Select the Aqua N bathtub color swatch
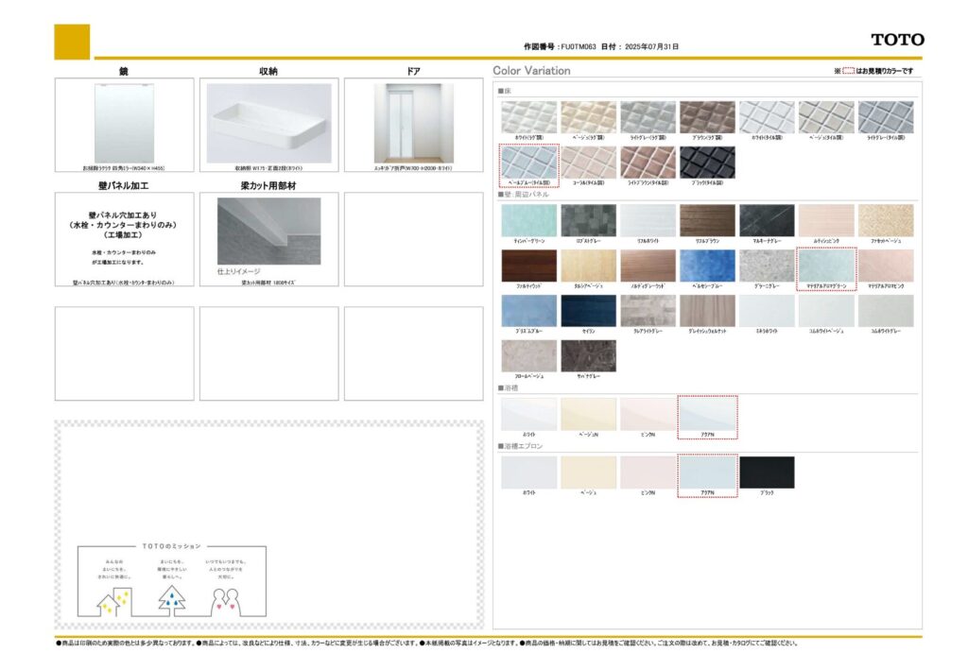This screenshot has width=968, height=670. pyautogui.click(x=707, y=414)
